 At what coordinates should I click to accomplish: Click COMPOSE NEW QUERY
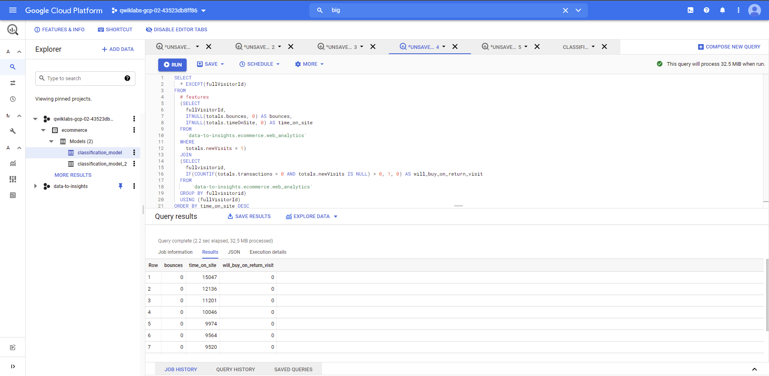coord(729,46)
